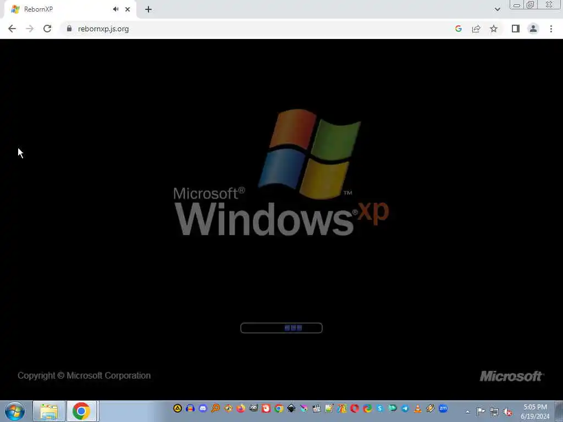The height and width of the screenshot is (422, 563).
Task: Launch GIMP from the taskbar
Action: pyautogui.click(x=253, y=408)
